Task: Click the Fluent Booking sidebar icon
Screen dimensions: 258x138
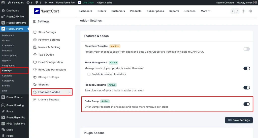Action: click(3, 105)
